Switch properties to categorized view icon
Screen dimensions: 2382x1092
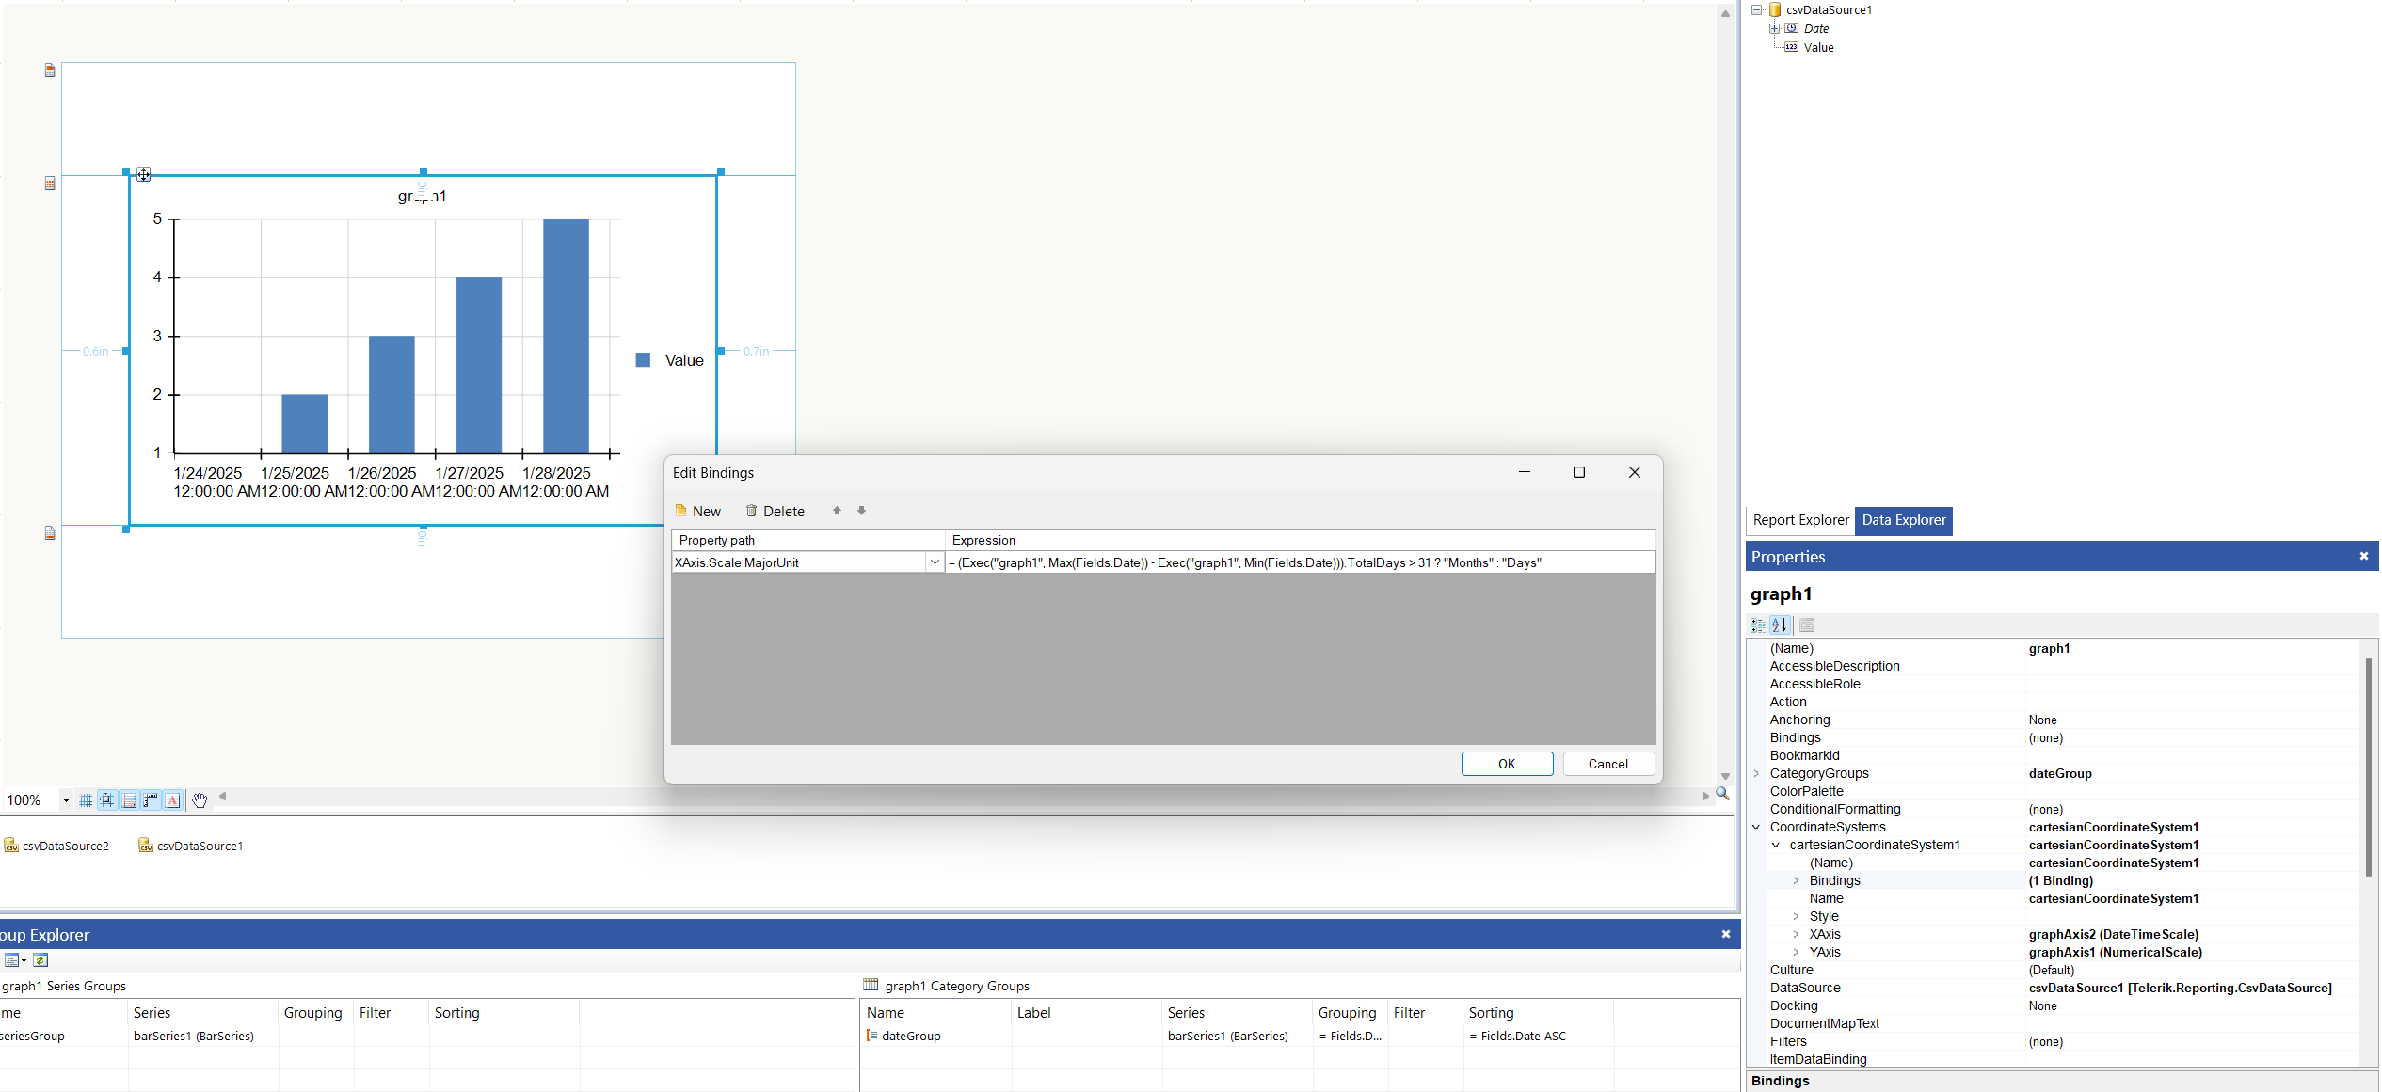coord(1757,625)
